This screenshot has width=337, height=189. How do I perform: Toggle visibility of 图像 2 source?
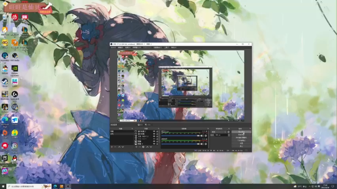tap(154, 144)
